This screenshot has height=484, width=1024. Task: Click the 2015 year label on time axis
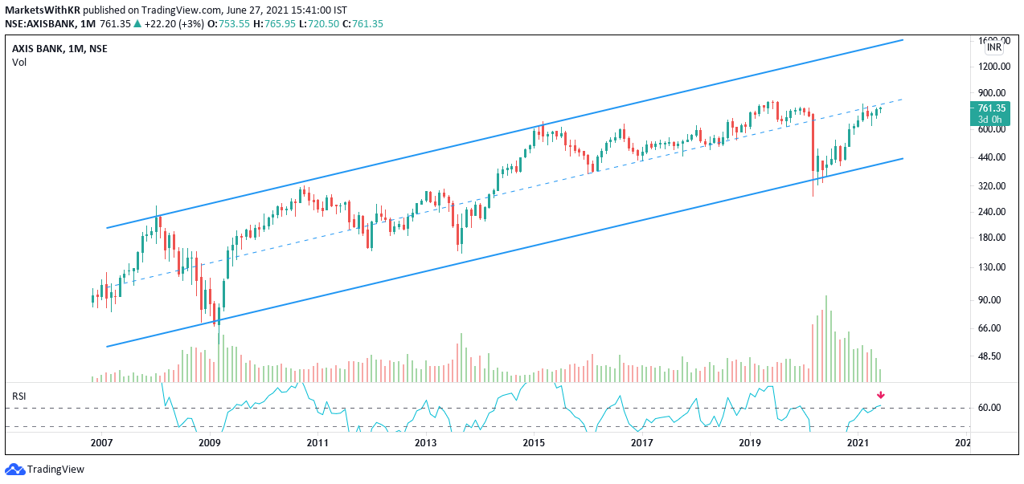pyautogui.click(x=533, y=442)
